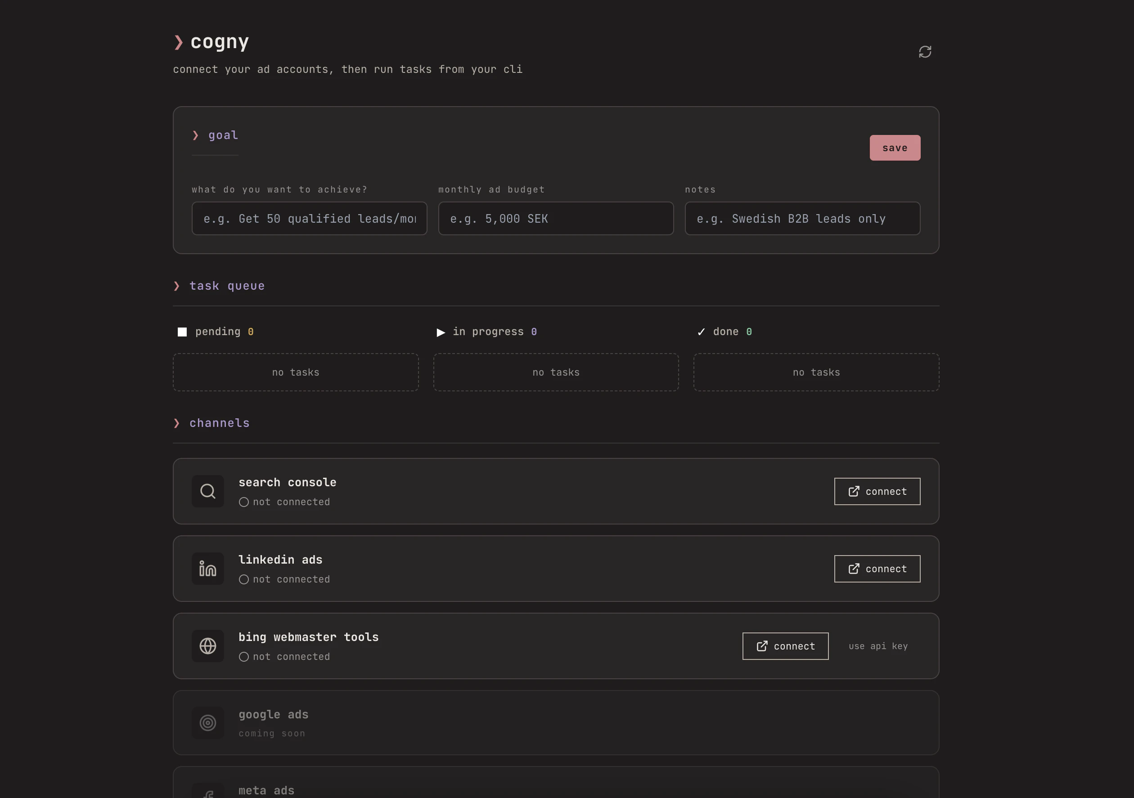Open the use api key link for bing
Screen dimensions: 1134x798
click(877, 646)
